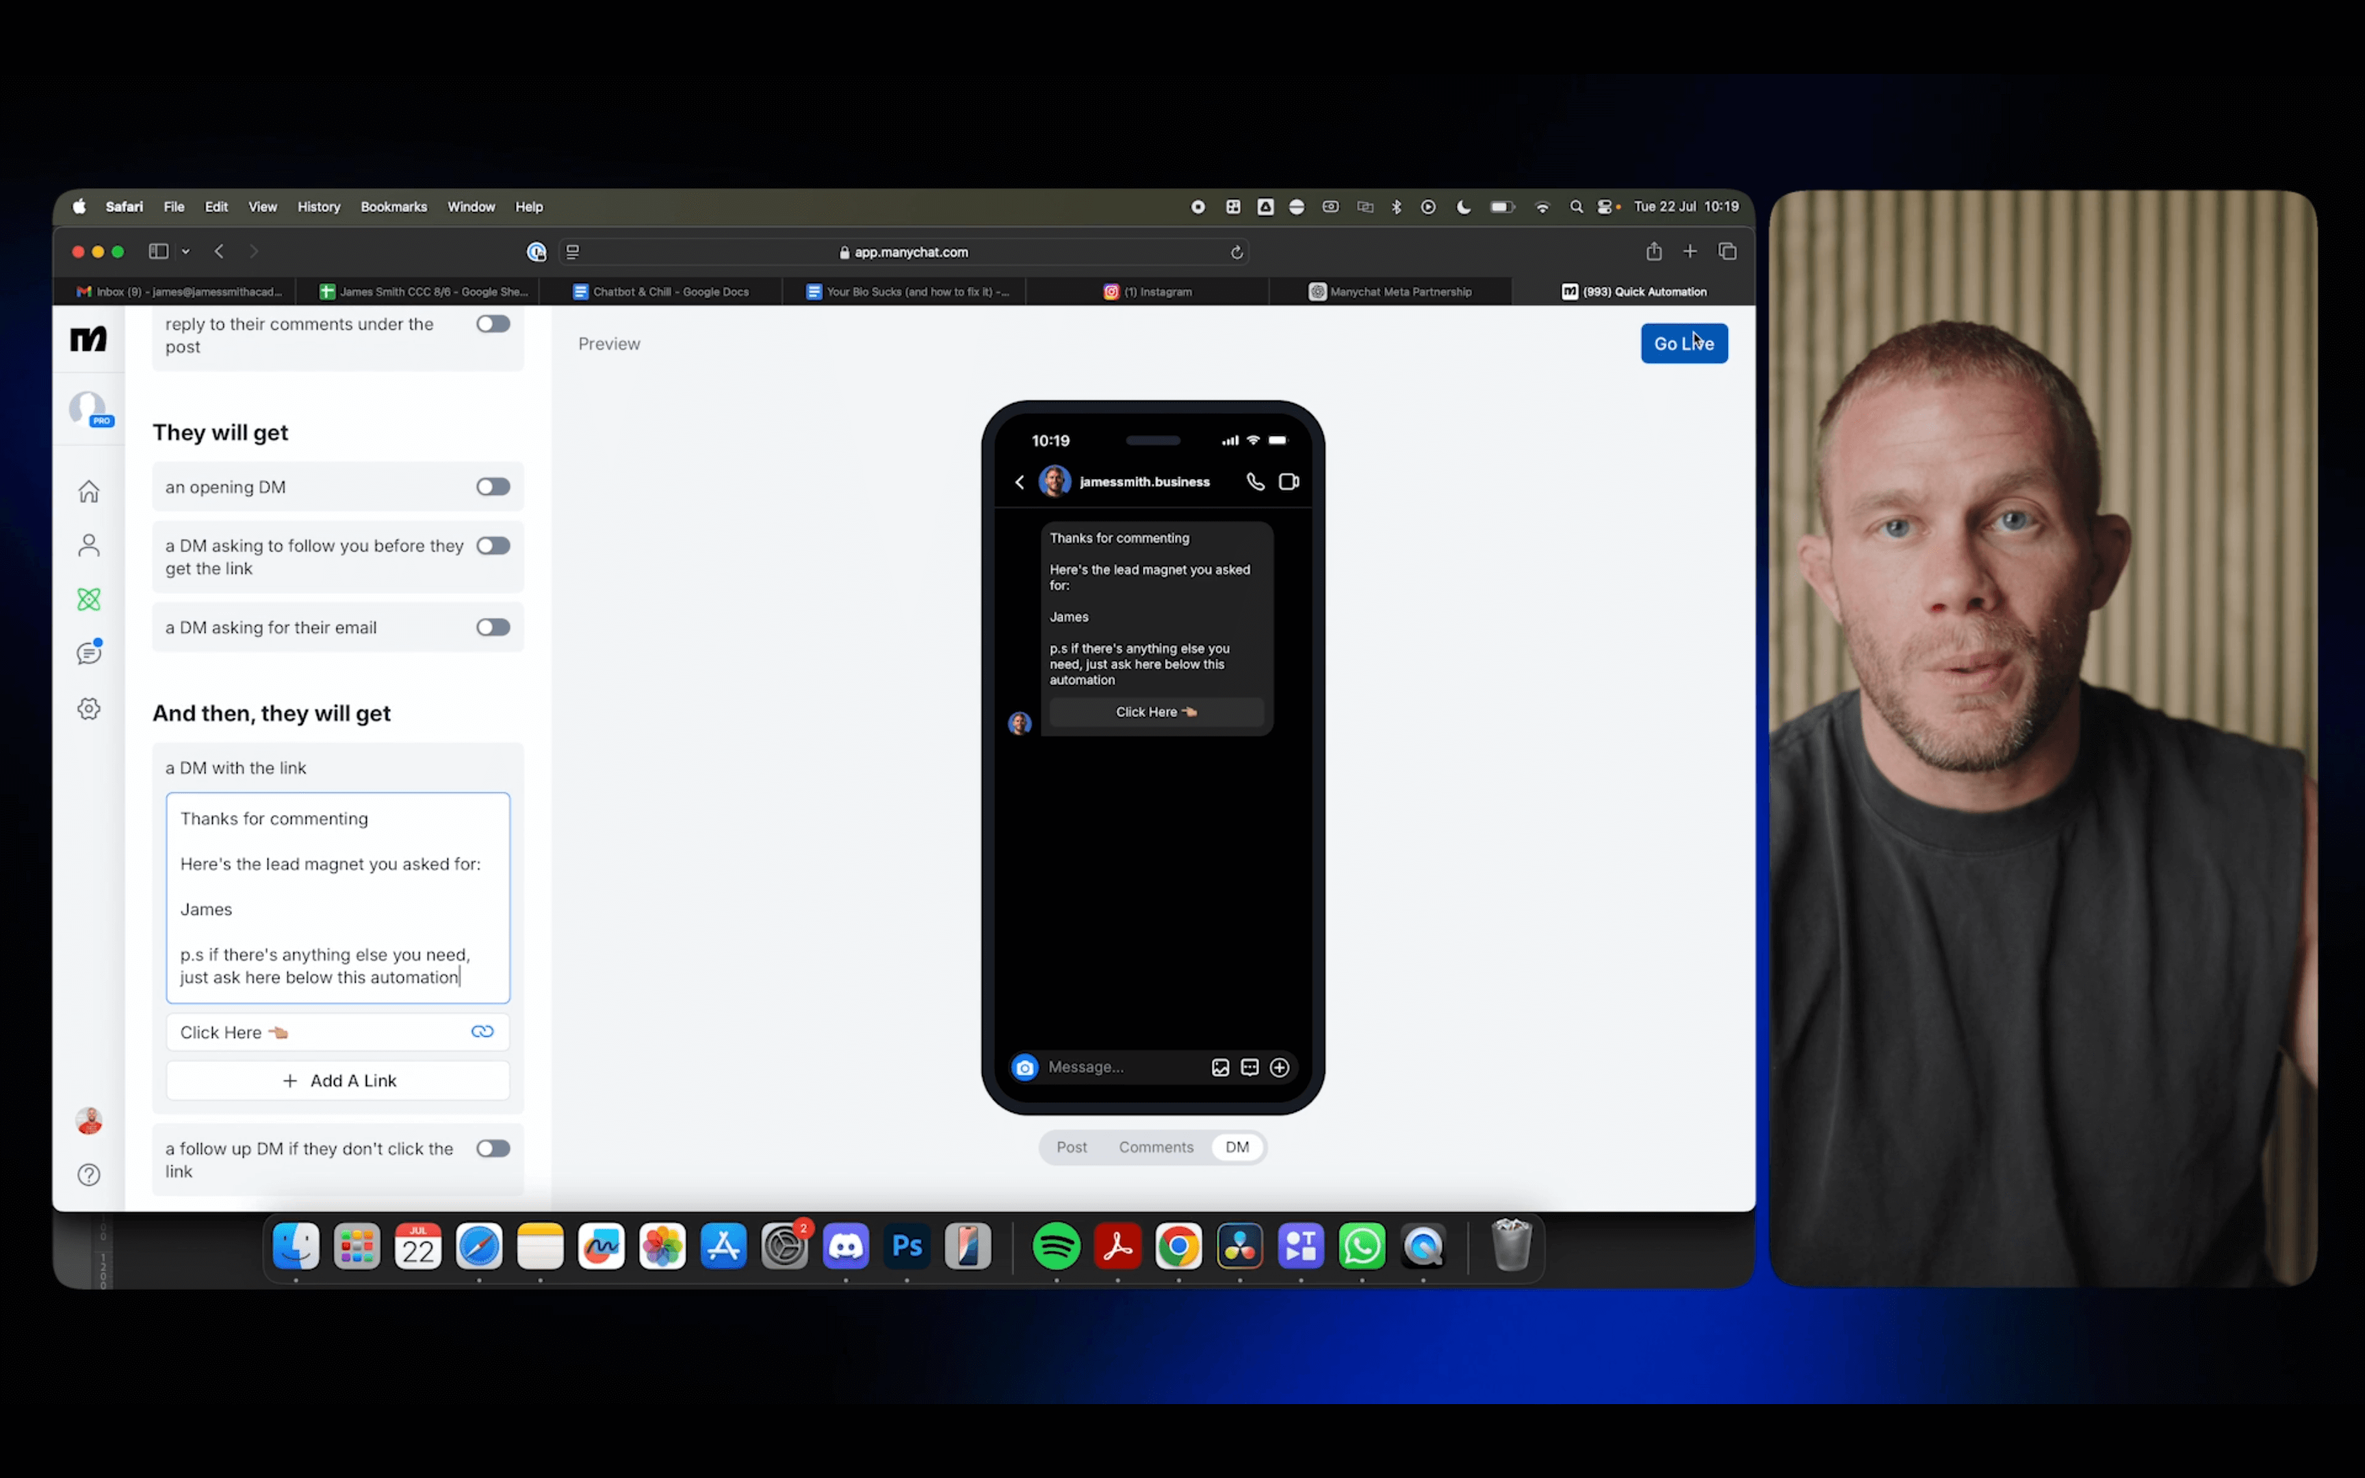The width and height of the screenshot is (2365, 1478).
Task: Click the link icon beside Click Here
Action: point(482,1031)
